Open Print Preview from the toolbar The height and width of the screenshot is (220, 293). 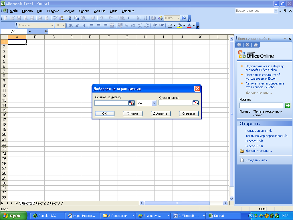pyautogui.click(x=47, y=18)
